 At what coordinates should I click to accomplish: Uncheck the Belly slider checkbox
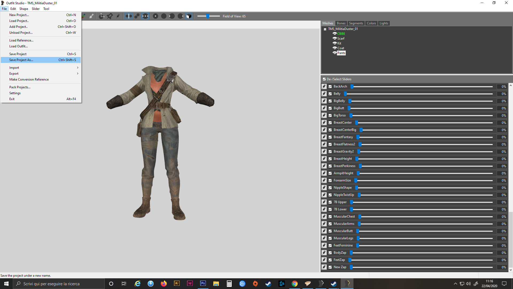coord(330,94)
